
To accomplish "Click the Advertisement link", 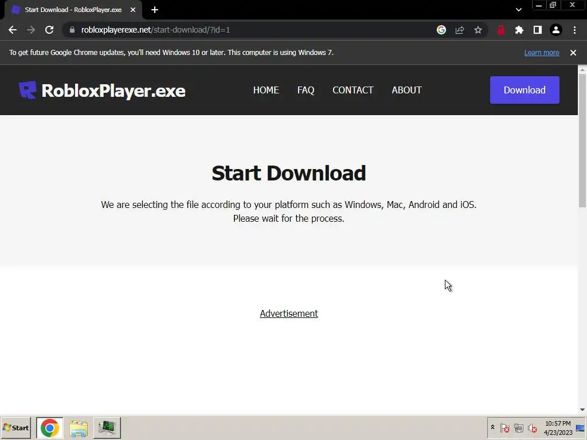I will (x=289, y=313).
